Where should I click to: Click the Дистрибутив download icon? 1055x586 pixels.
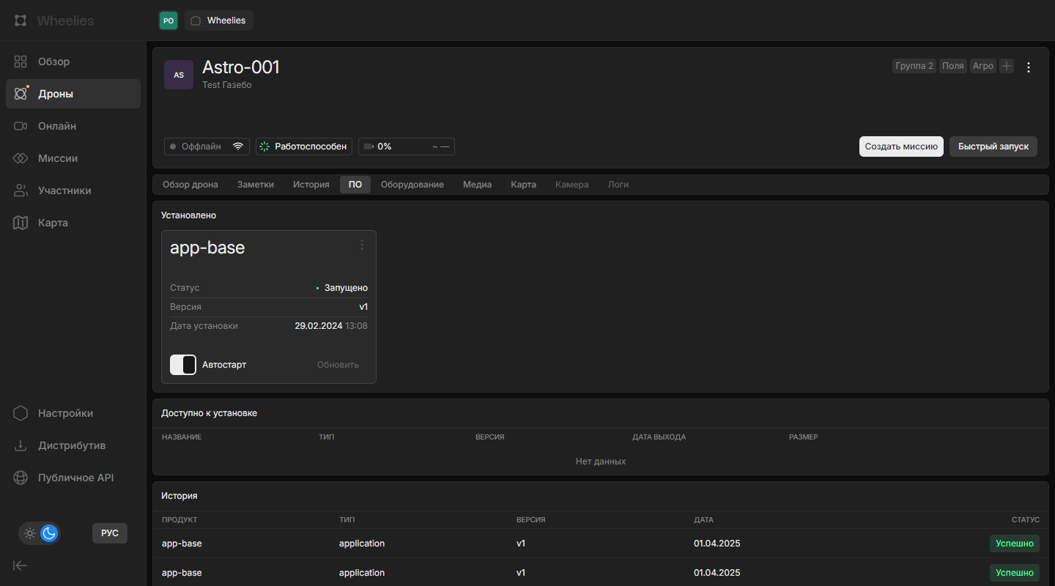coord(21,445)
